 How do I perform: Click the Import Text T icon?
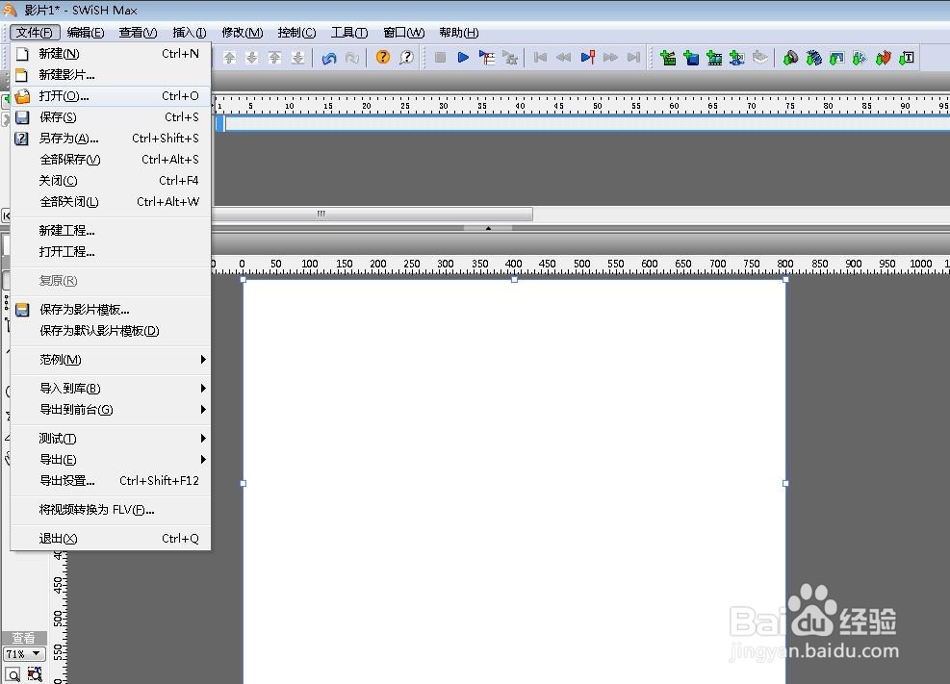click(x=907, y=58)
